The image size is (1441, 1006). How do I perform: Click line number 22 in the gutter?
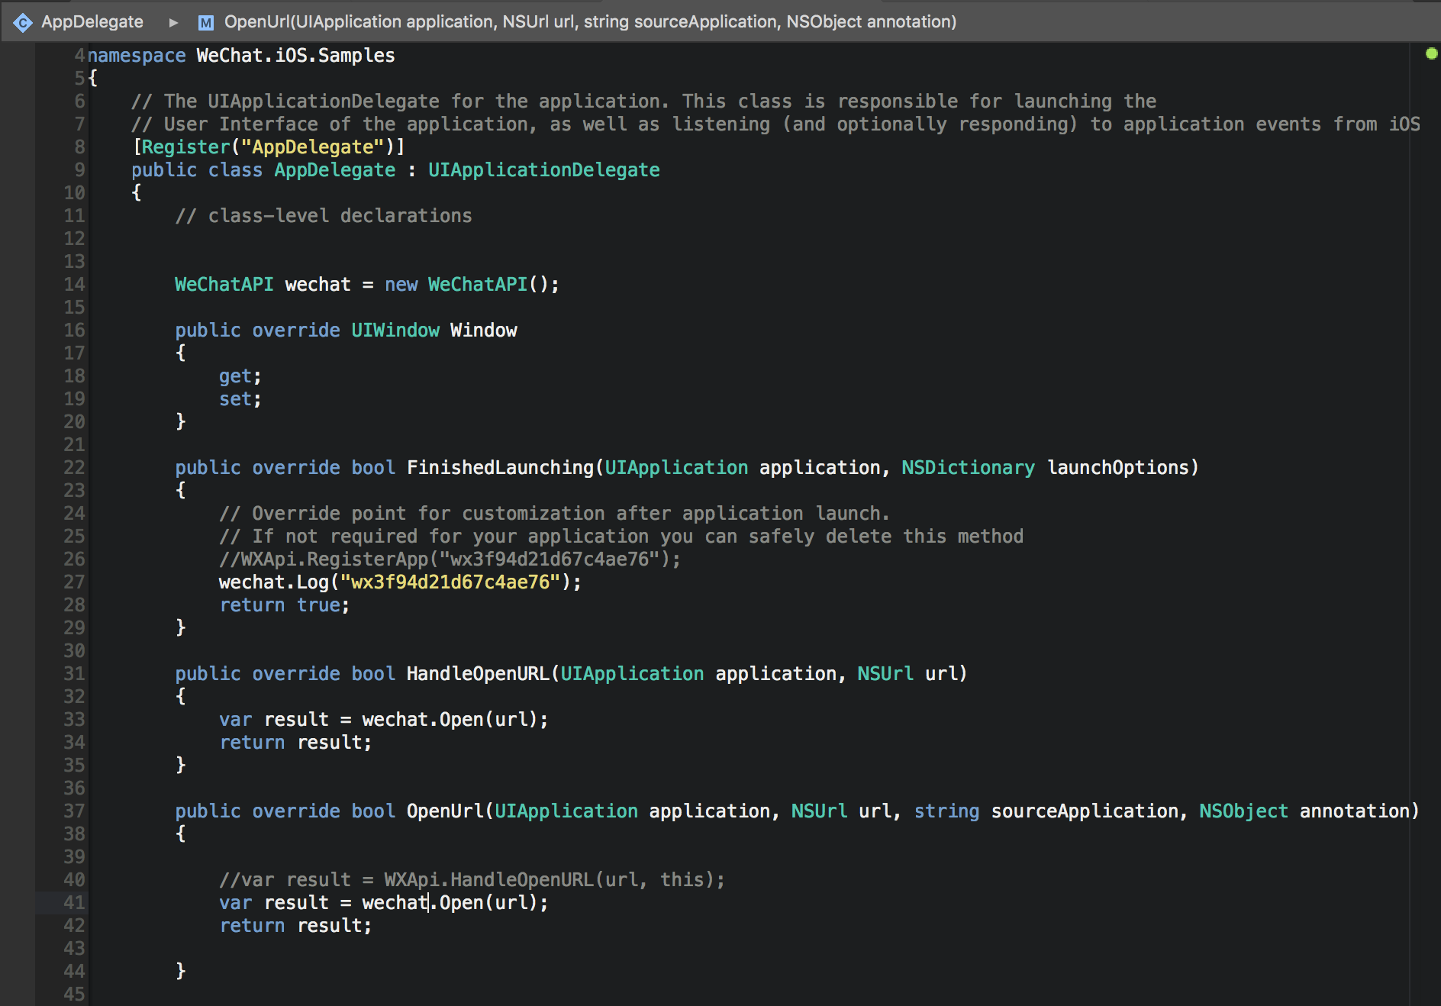coord(74,468)
